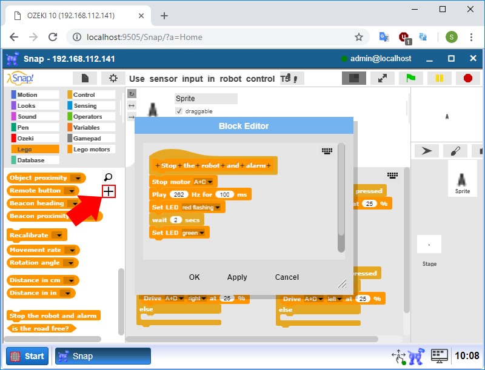Open the Snap settings gear menu
Viewport: 485px width, 370px height.
(113, 78)
